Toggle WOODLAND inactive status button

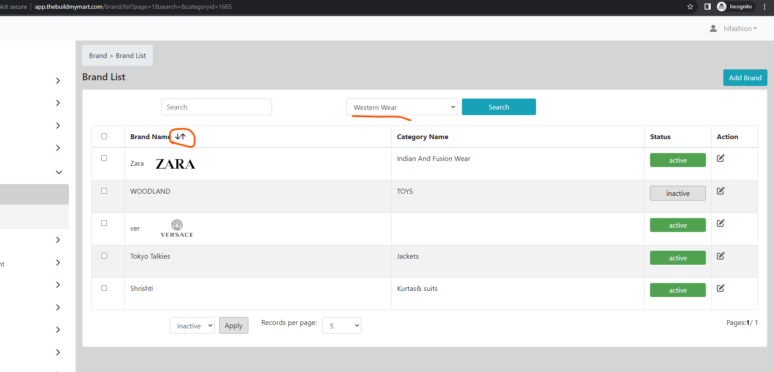[x=678, y=193]
